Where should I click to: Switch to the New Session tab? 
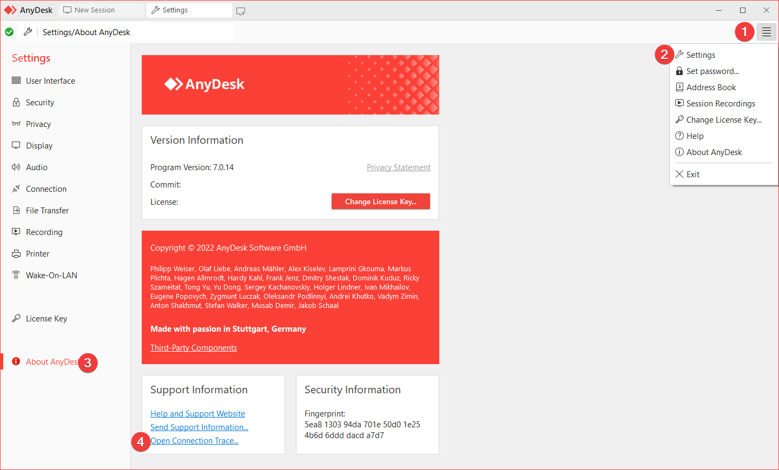point(101,10)
